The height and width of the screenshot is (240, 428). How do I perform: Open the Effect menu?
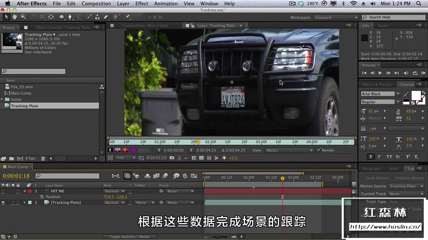tap(142, 4)
